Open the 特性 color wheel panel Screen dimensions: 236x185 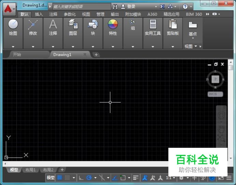click(113, 27)
